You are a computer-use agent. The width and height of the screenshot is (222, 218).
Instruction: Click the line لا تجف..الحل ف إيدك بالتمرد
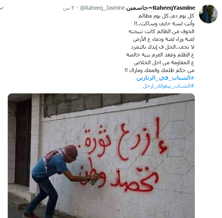tap(162, 47)
